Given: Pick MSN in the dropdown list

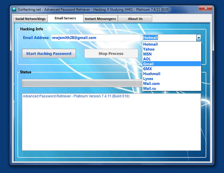Looking at the screenshot, I should [x=172, y=54].
